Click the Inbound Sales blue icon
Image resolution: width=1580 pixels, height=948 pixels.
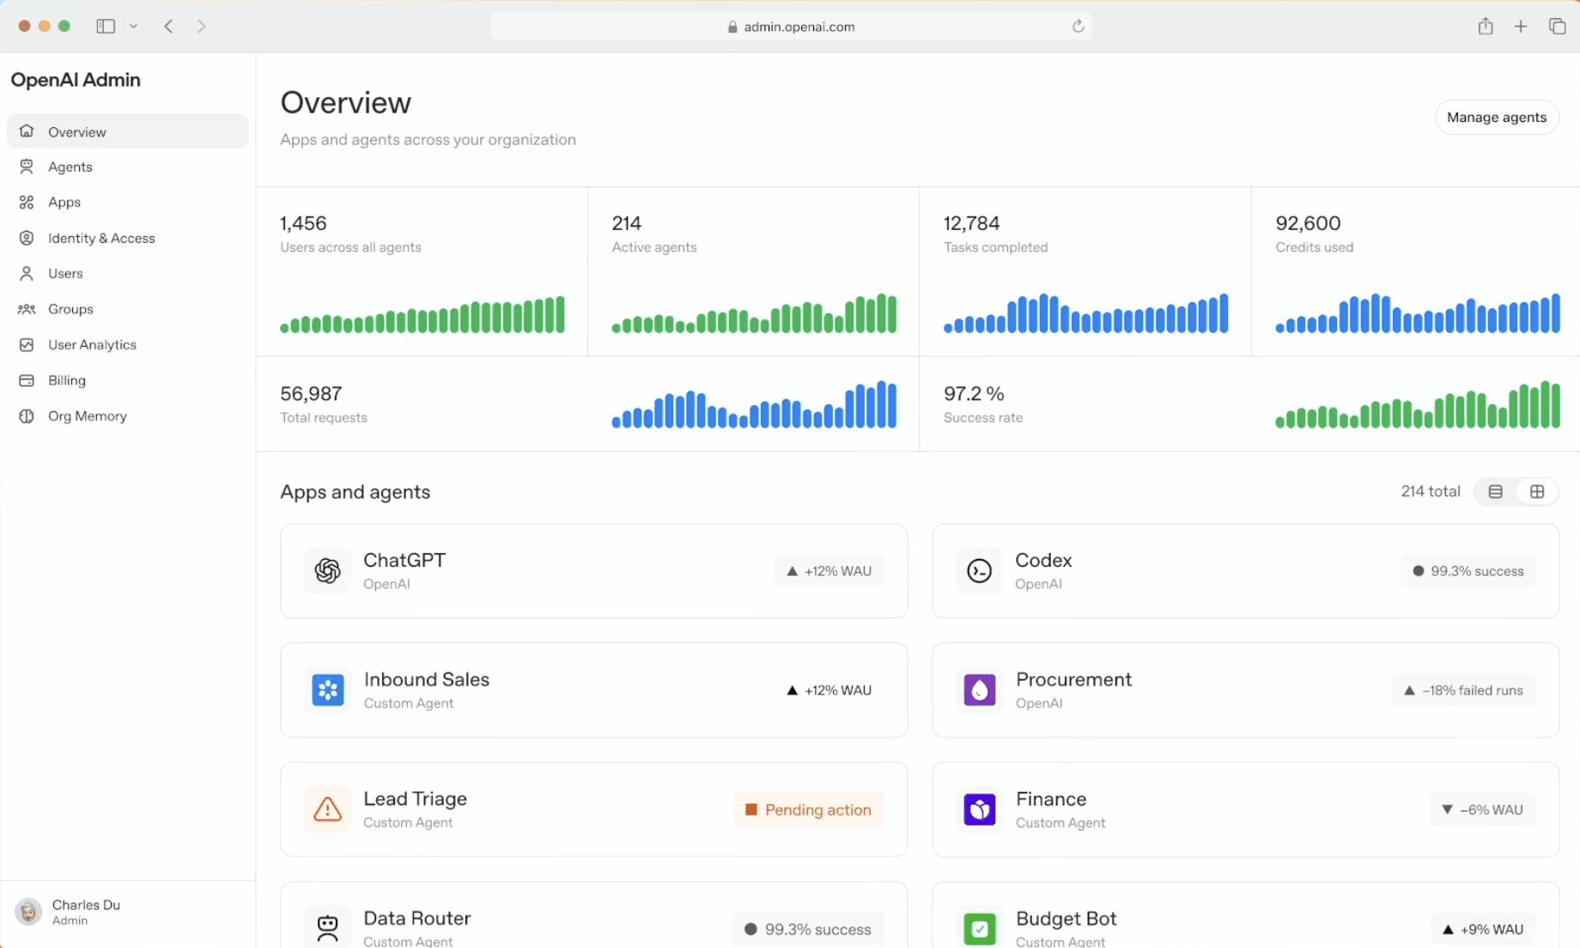(327, 690)
